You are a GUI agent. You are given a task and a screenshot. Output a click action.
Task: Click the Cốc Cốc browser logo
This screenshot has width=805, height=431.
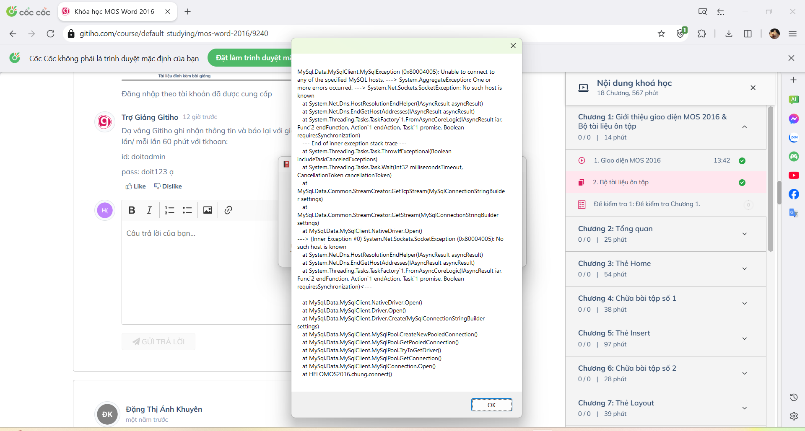29,12
